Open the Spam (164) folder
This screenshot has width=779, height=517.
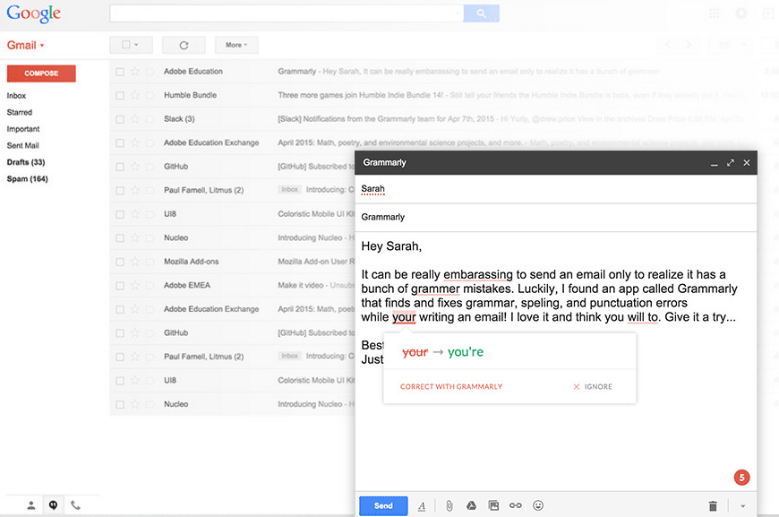[27, 179]
